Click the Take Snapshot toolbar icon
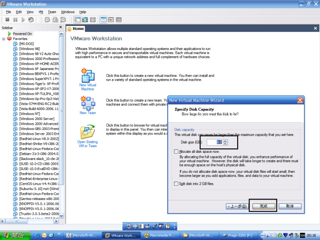320x240 pixels. pos(47,20)
